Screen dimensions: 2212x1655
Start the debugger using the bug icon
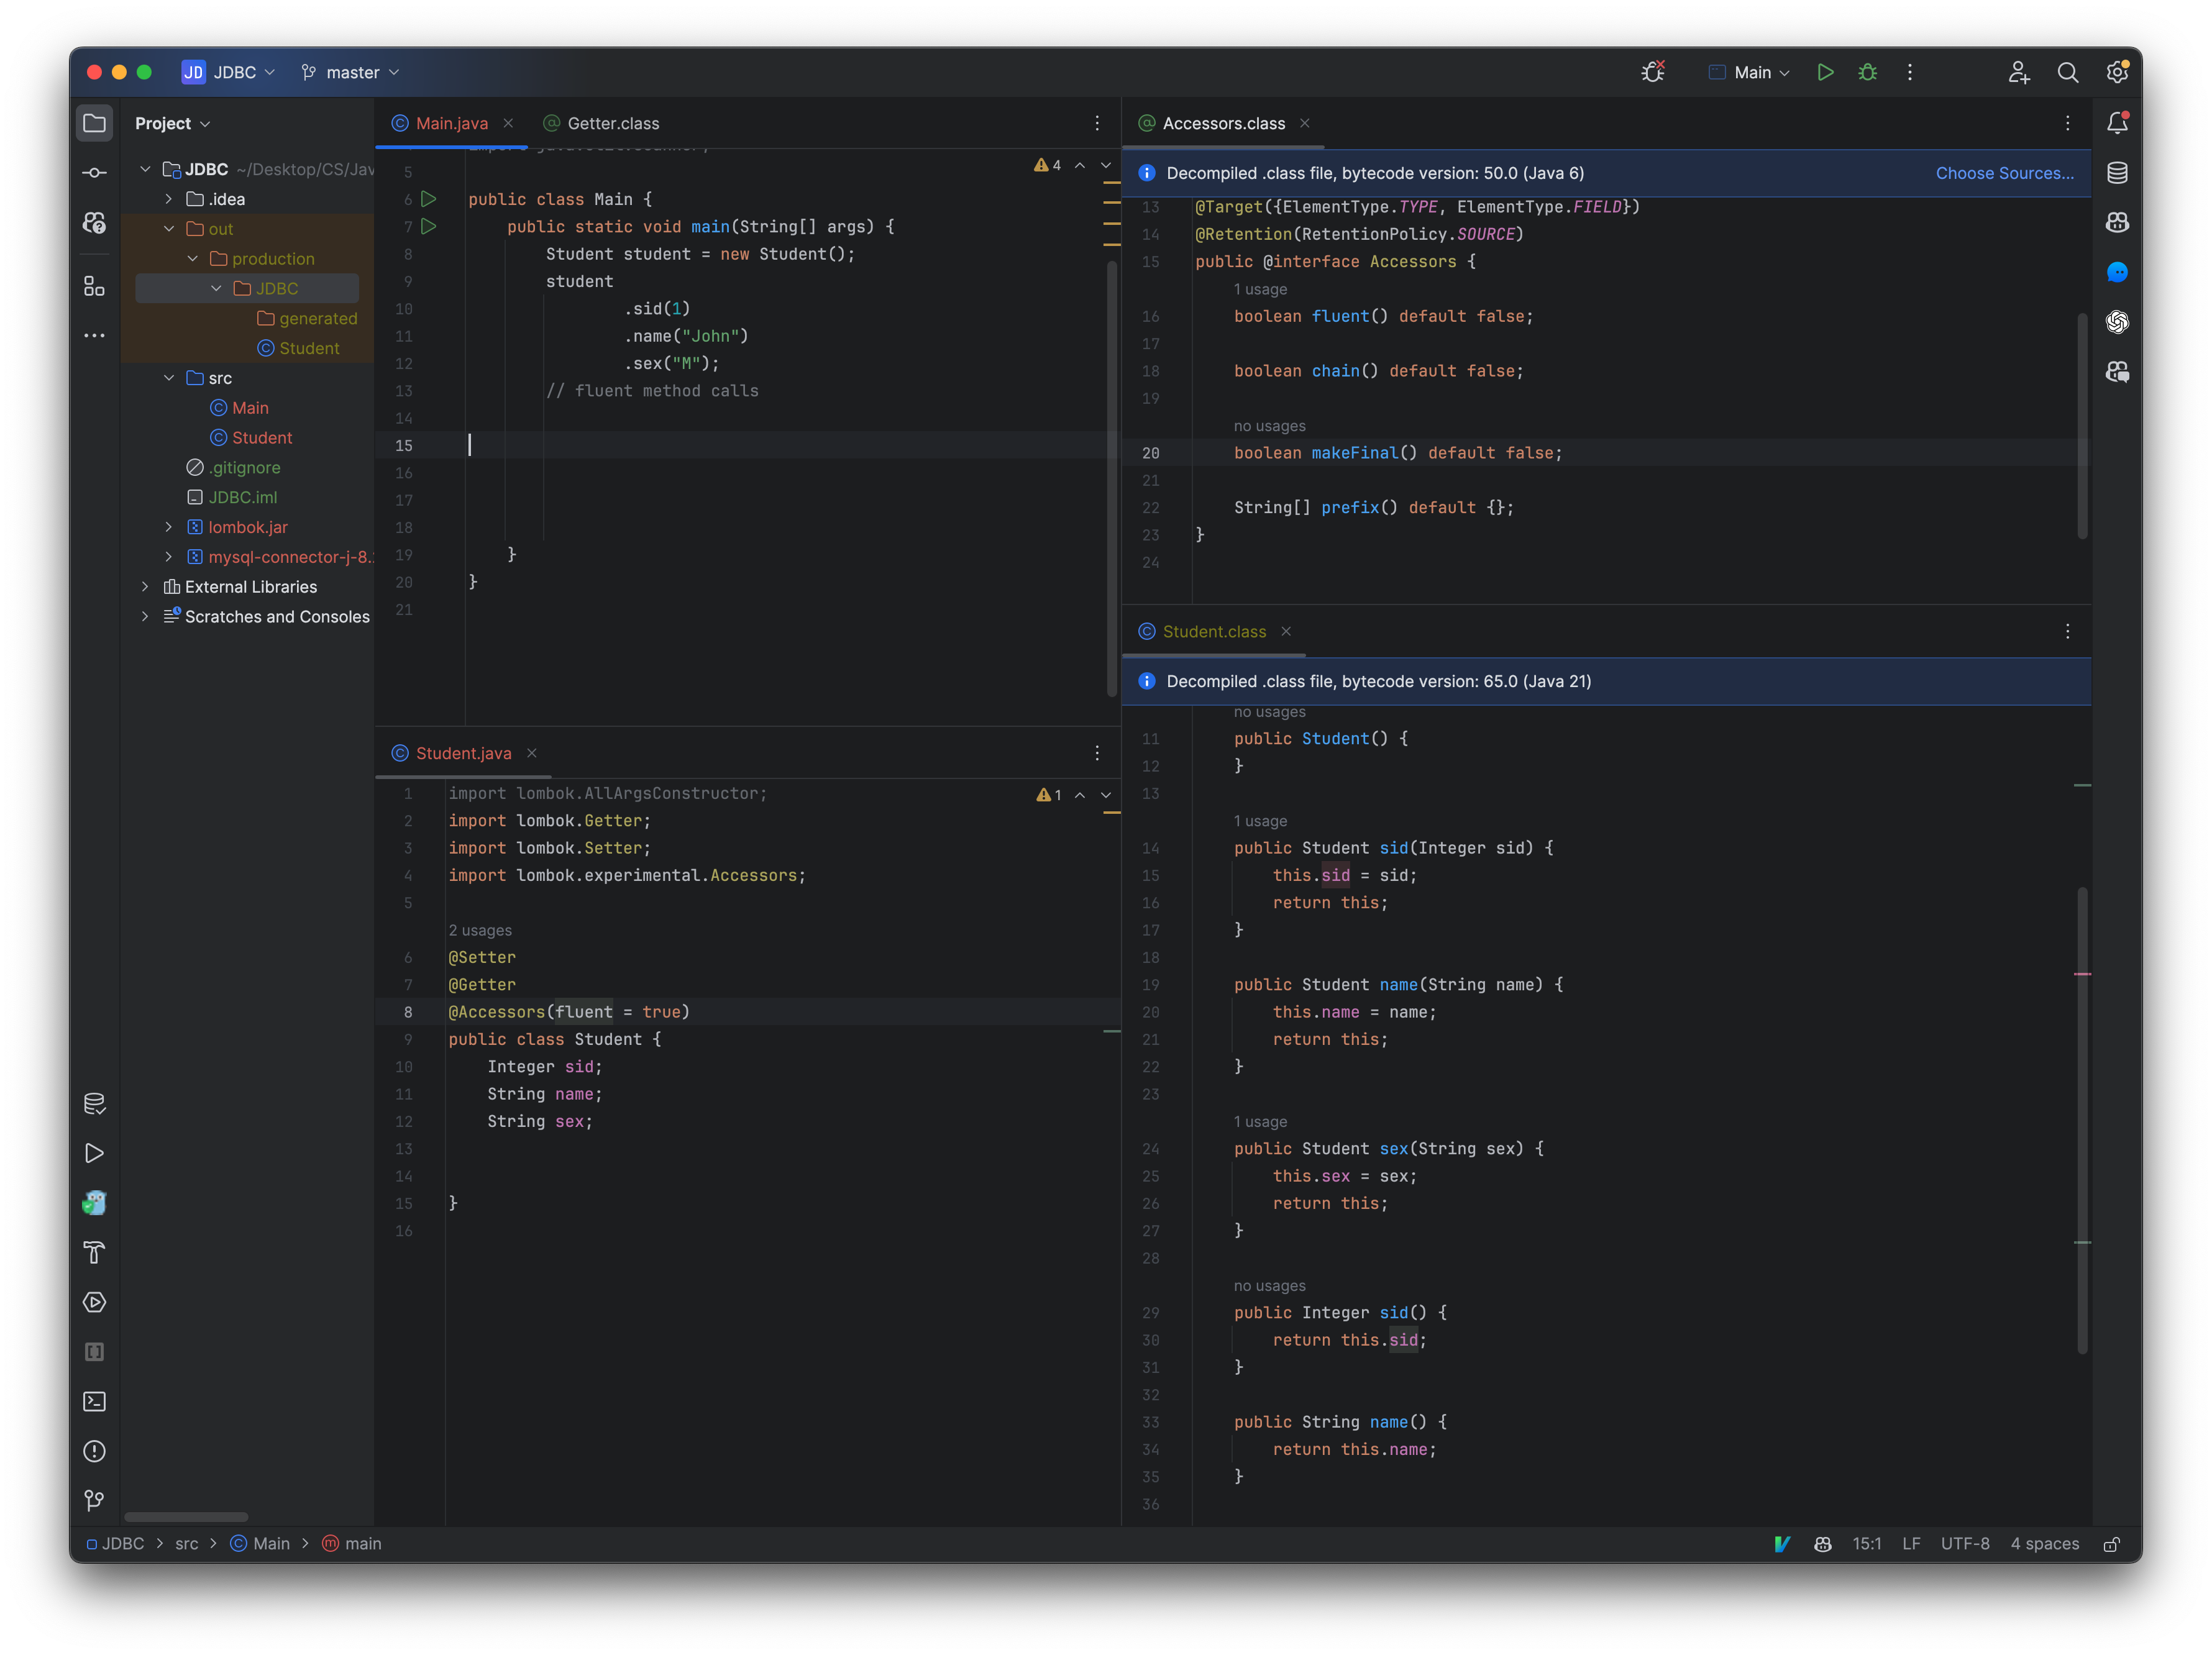[x=1868, y=72]
